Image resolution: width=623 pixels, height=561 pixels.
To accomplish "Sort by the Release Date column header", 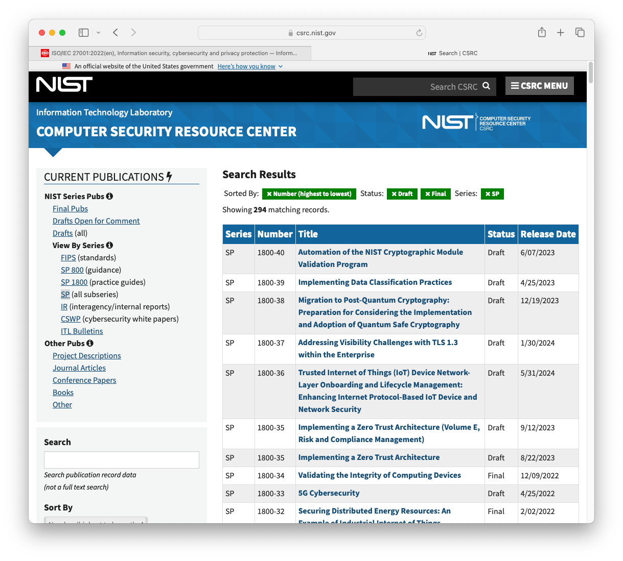I will (x=548, y=234).
